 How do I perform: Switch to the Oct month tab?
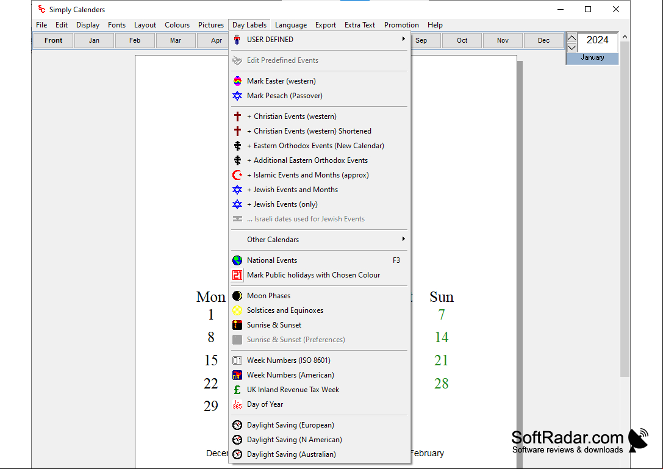click(462, 41)
